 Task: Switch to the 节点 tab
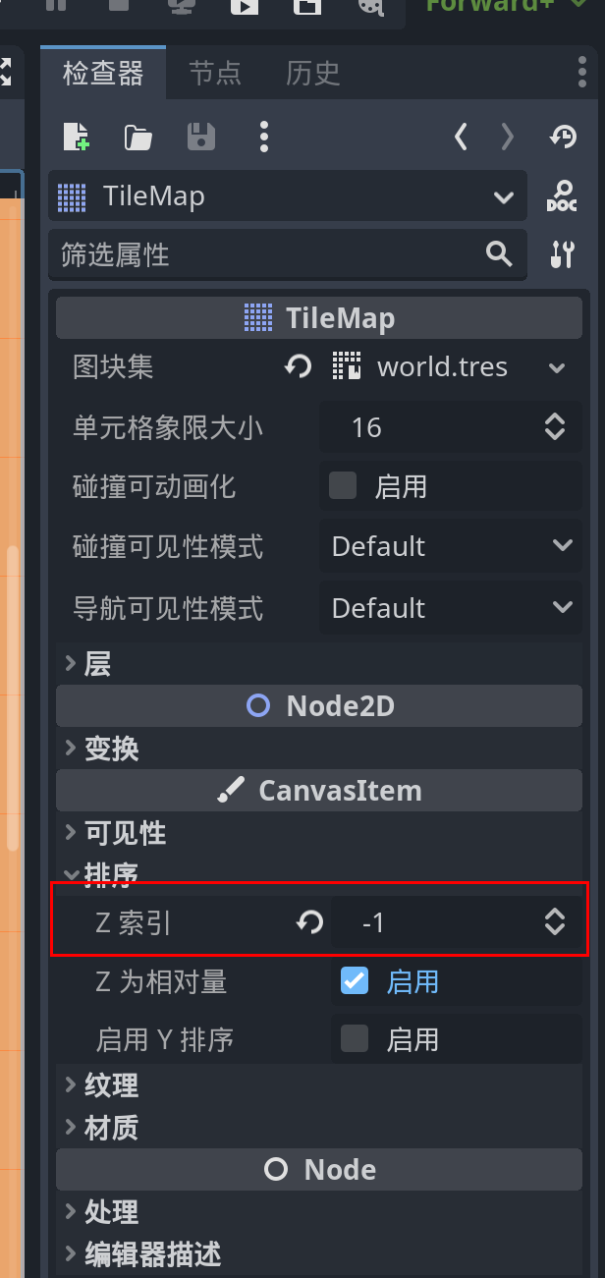click(215, 73)
